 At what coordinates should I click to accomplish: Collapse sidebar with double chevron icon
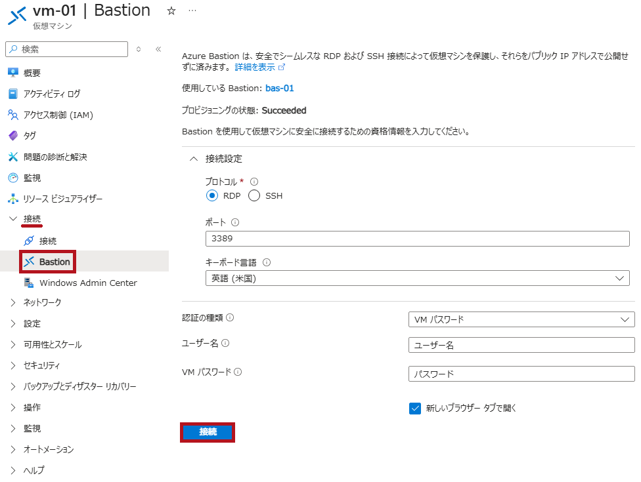pyautogui.click(x=159, y=49)
